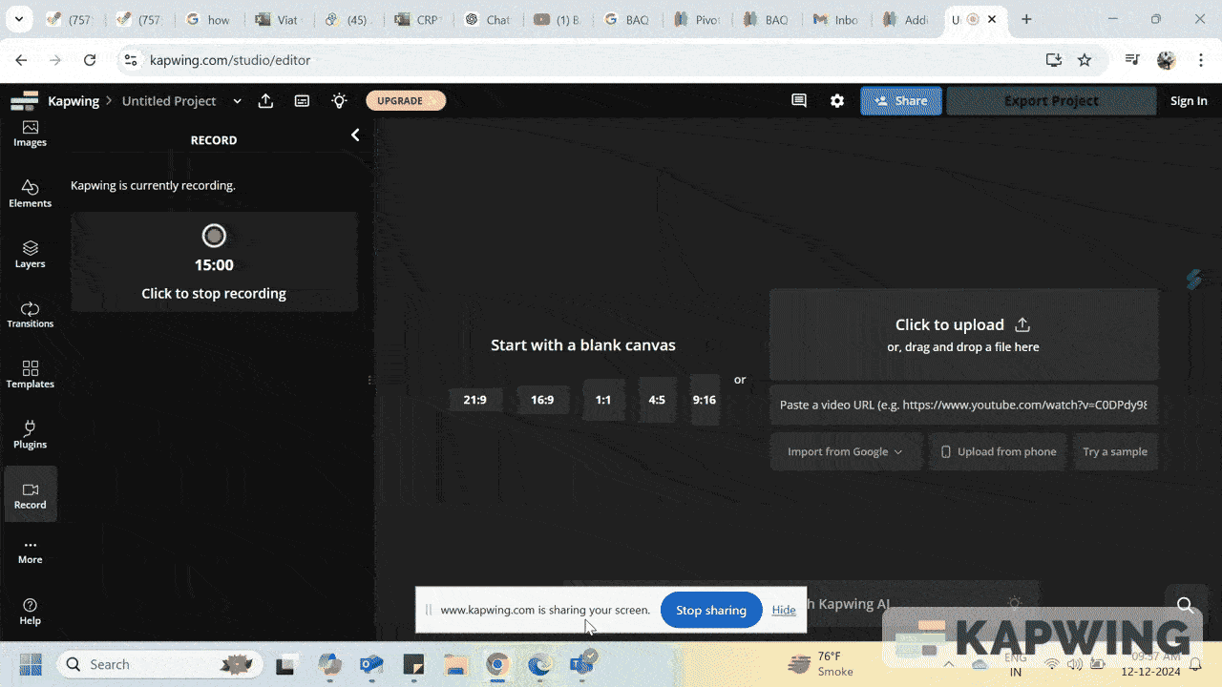Open the weather widget showing 76°F
The image size is (1222, 687).
[x=821, y=664]
